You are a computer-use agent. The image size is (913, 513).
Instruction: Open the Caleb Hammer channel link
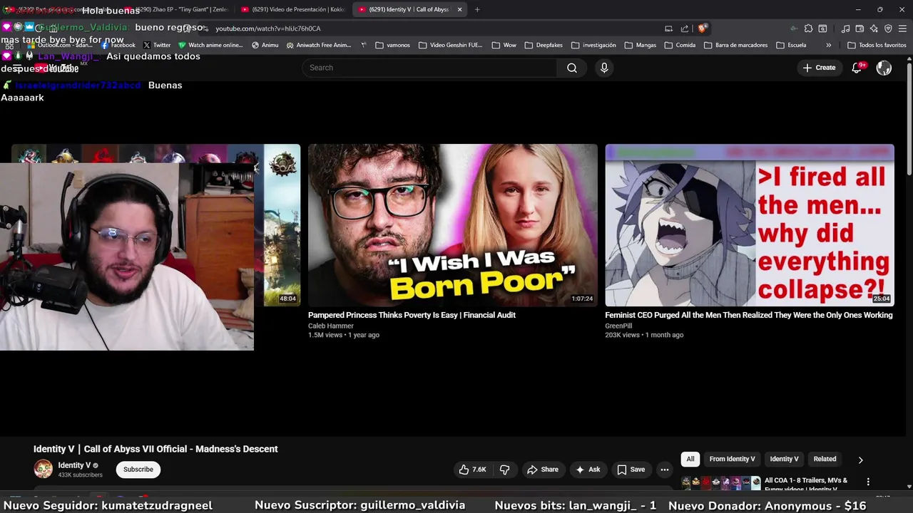click(331, 326)
